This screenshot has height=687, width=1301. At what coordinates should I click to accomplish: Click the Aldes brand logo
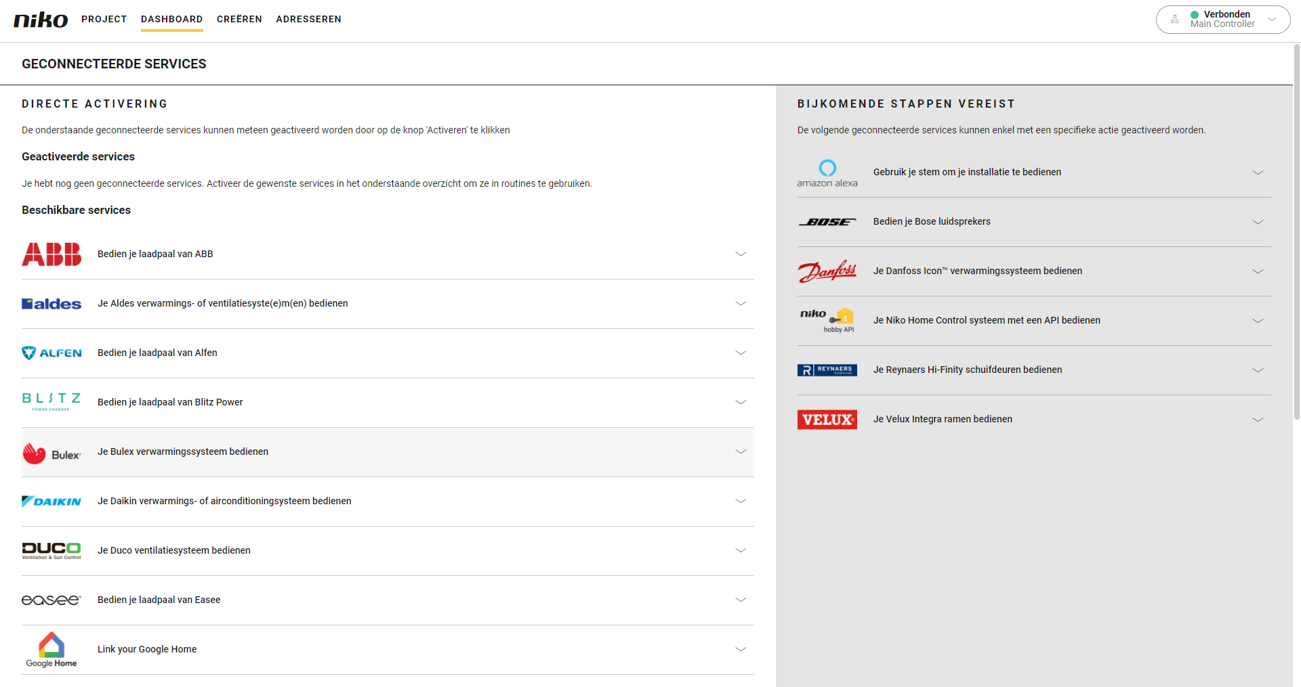(51, 304)
